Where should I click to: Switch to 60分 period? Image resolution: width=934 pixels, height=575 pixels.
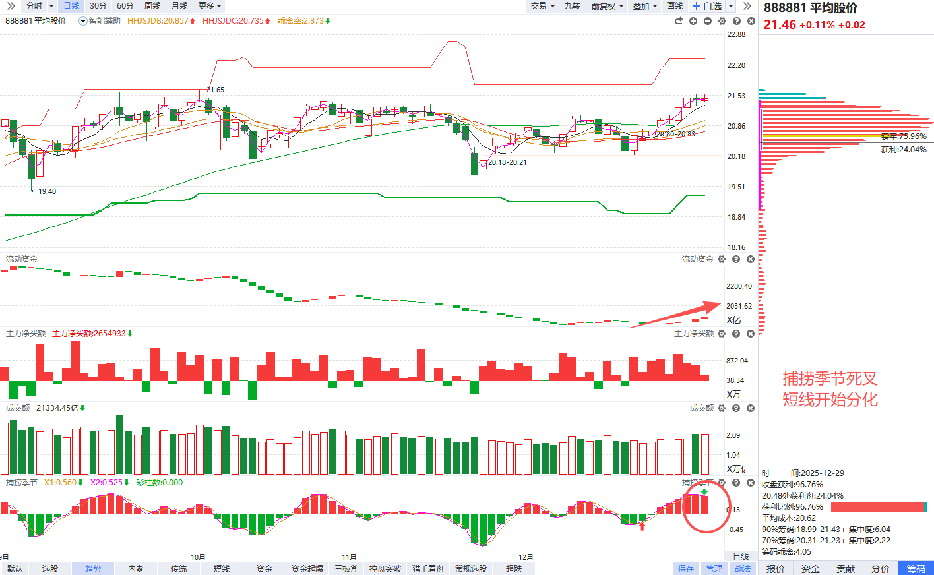(x=125, y=6)
